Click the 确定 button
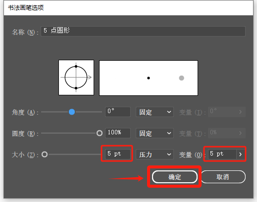The height and width of the screenshot is (202, 257). click(175, 177)
